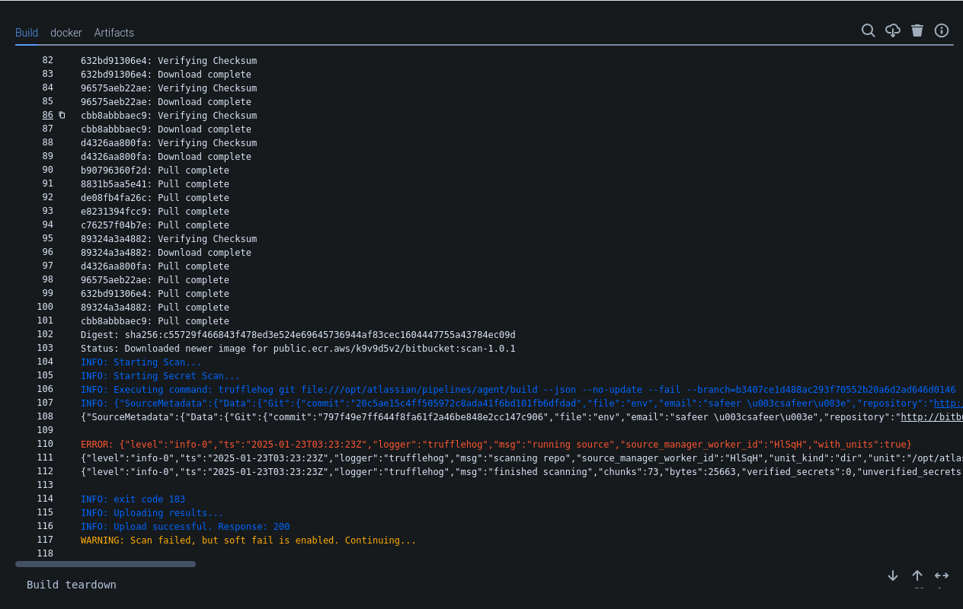The image size is (963, 609).
Task: Click 'INFO: Uploading results...' line
Action: coord(152,513)
